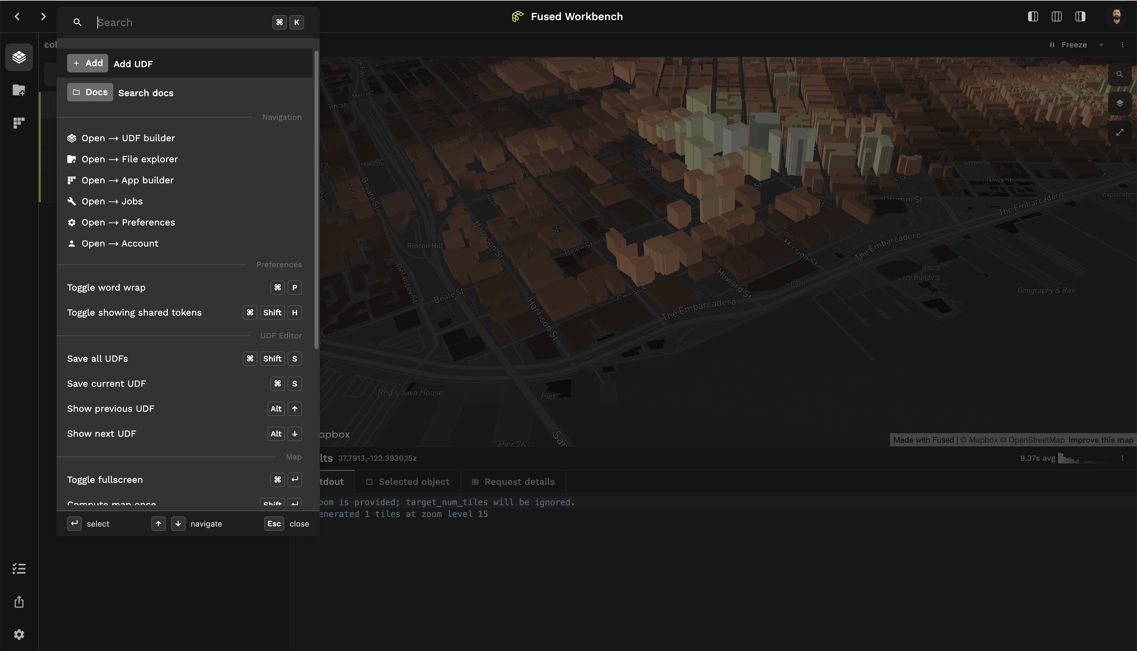The image size is (1137, 651).
Task: Choose Open → UDF builder
Action: [x=185, y=138]
